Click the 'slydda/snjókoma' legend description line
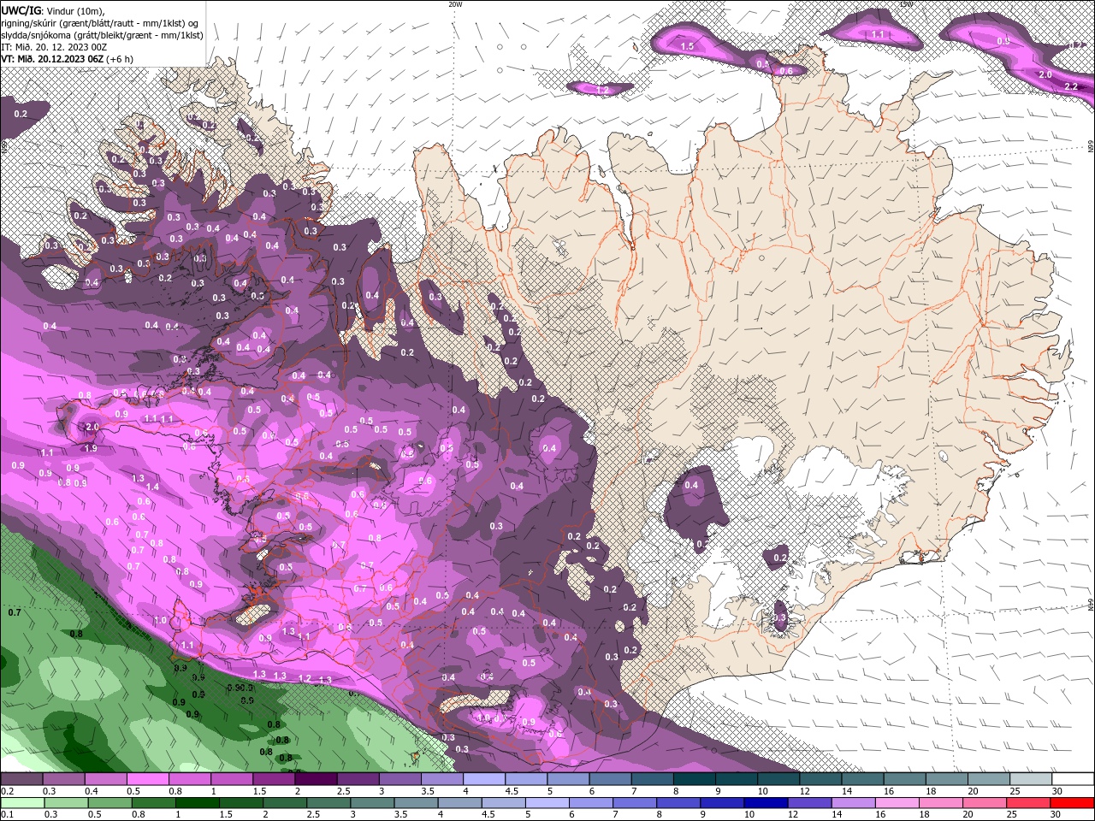 (102, 35)
